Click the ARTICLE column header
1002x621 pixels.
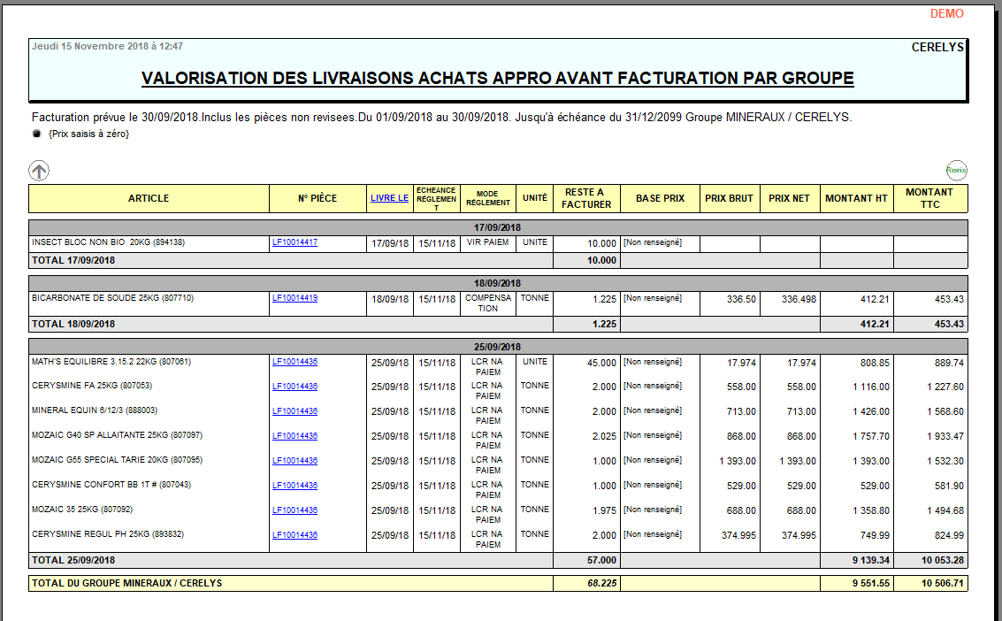[x=149, y=198]
